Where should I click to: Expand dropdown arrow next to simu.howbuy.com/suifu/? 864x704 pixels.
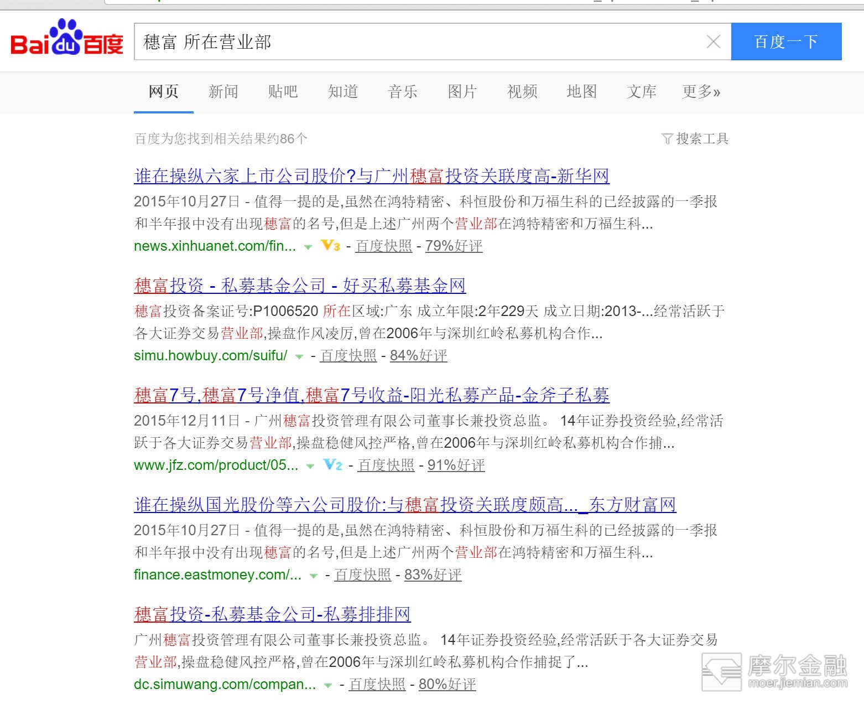click(299, 357)
